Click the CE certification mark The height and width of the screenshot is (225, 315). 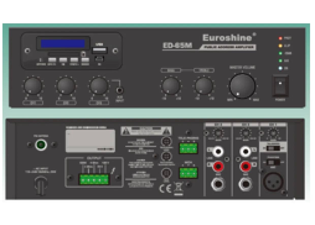165,189
